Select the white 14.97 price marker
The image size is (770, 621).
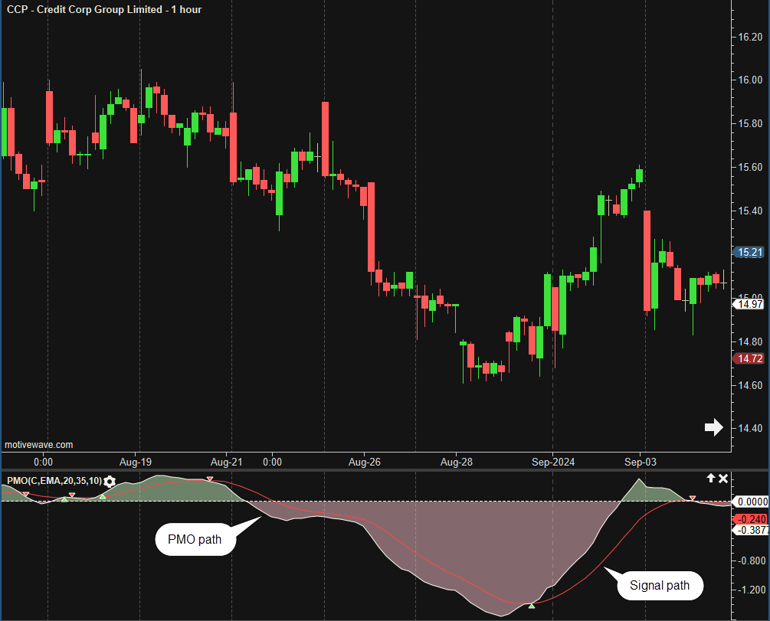(x=749, y=304)
